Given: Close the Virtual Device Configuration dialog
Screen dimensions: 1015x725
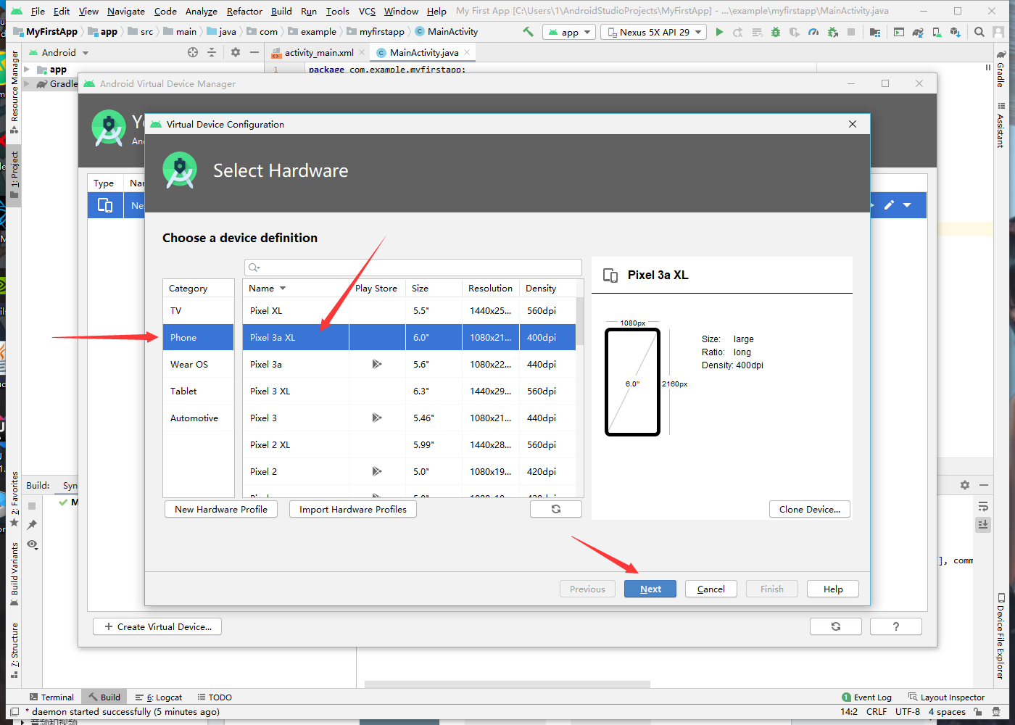Looking at the screenshot, I should (x=853, y=124).
